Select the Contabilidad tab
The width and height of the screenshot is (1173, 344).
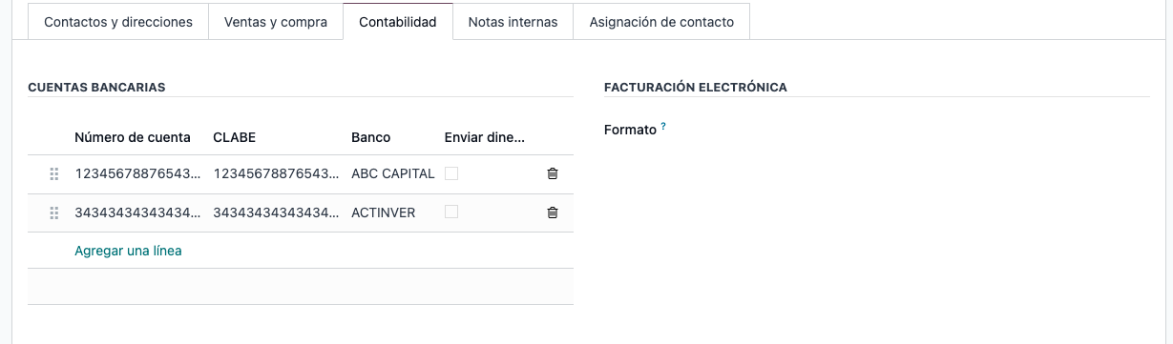pyautogui.click(x=398, y=22)
